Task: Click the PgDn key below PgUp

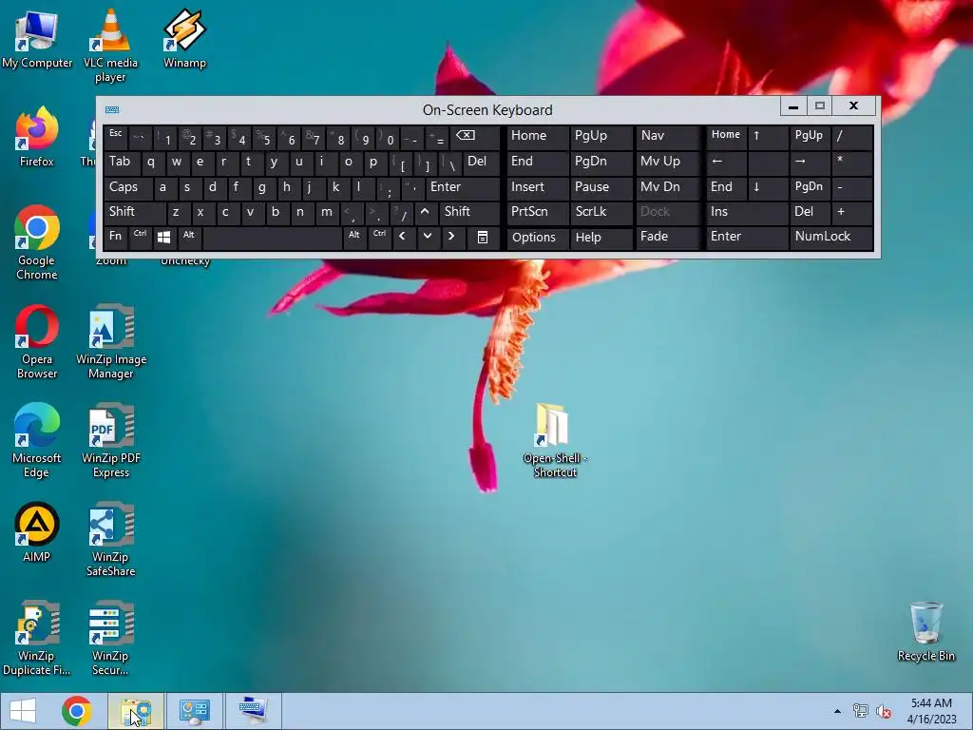Action: 601,162
